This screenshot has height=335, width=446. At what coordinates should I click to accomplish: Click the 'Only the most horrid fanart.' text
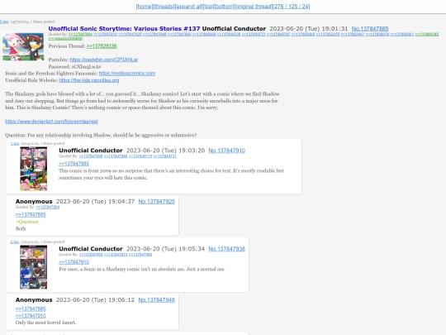(45, 323)
